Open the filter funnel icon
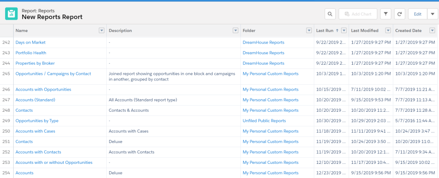439x178 pixels. pos(385,14)
